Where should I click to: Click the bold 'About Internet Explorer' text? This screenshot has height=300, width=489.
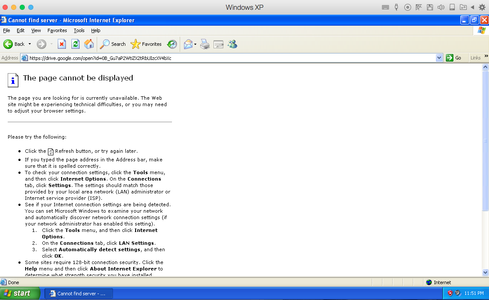[123, 269]
